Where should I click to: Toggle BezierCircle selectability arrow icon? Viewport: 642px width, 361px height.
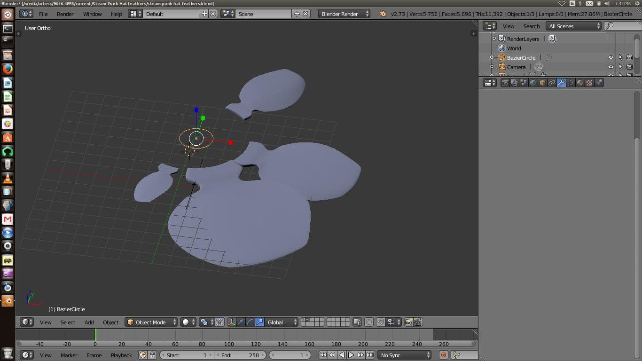620,57
